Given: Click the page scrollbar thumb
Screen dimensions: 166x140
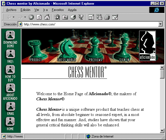Looking at the screenshot, I should pos(162,74).
